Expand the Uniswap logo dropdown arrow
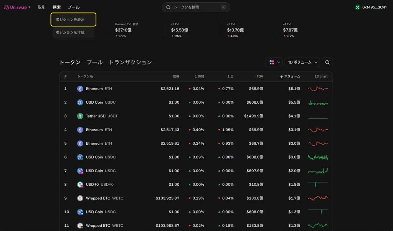Image resolution: width=393 pixels, height=231 pixels. (x=29, y=7)
